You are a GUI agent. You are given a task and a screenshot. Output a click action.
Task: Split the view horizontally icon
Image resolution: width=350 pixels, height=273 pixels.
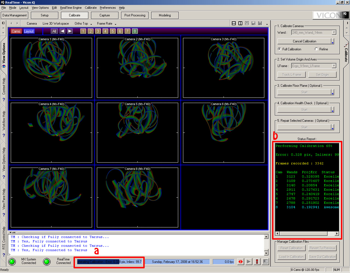tap(234, 24)
